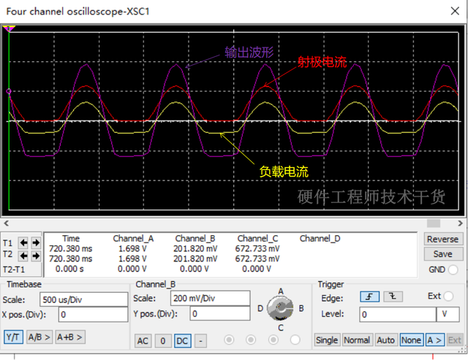The image size is (468, 360).
Task: Open trigger level unit V field
Action: pyautogui.click(x=448, y=315)
